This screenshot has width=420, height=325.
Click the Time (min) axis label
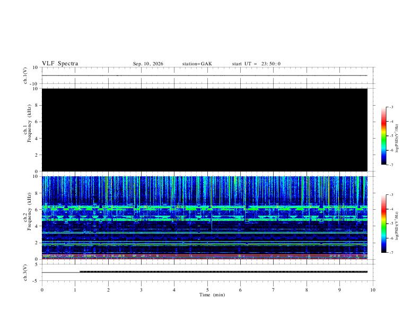pos(212,295)
